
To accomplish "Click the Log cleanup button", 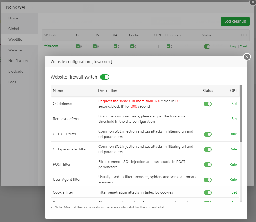I will tap(235, 21).
